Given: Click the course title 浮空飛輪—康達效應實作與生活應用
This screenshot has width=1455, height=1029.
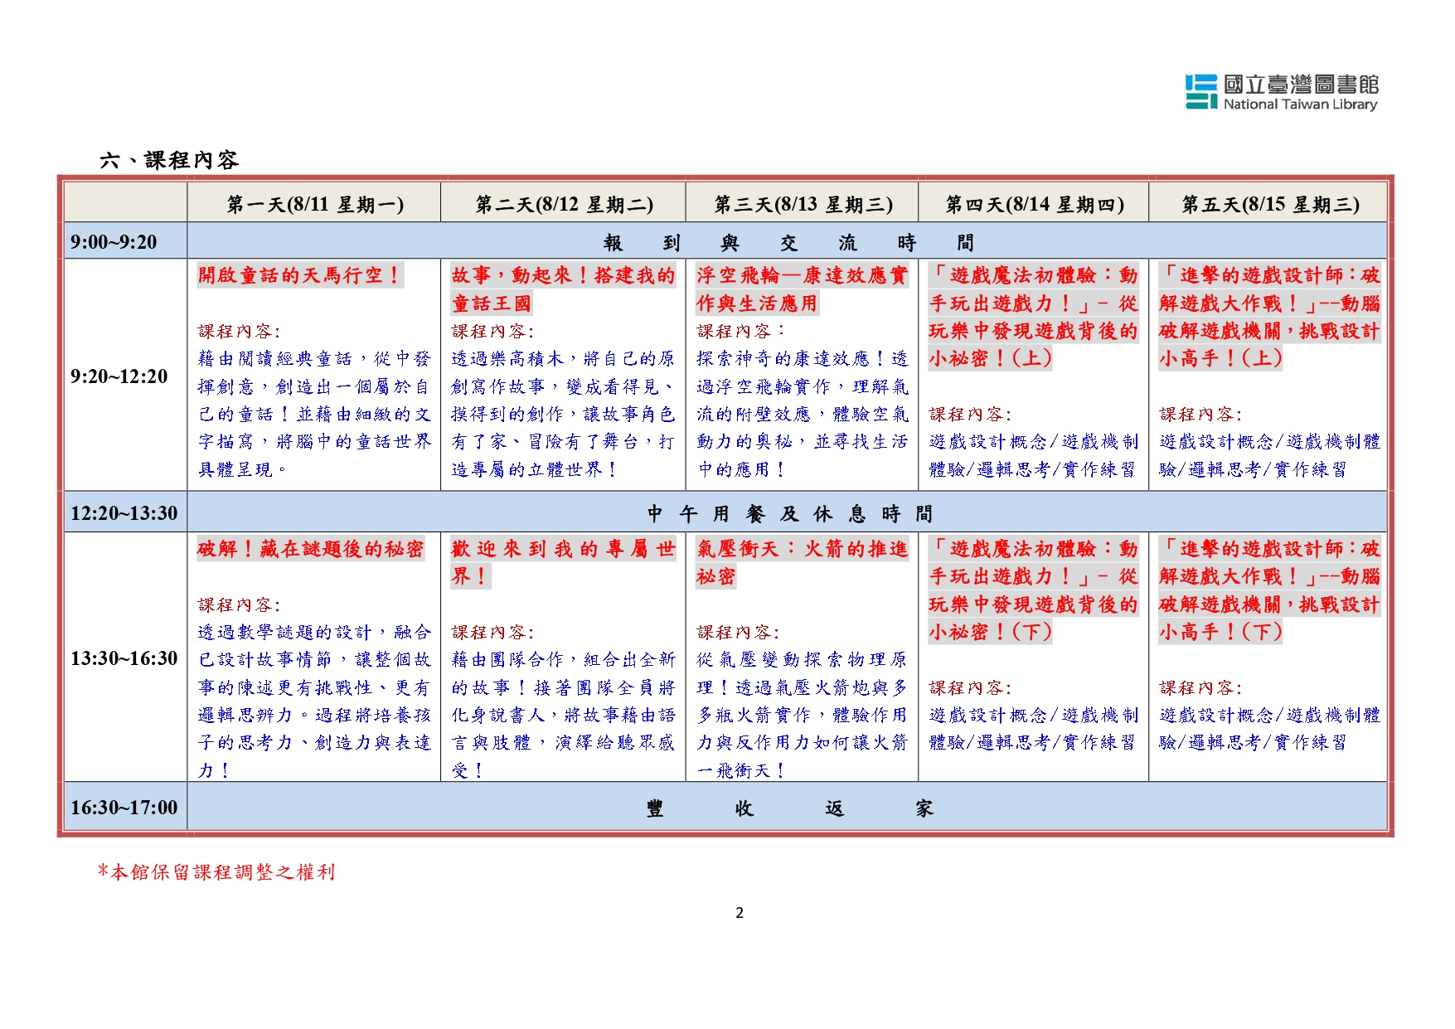Looking at the screenshot, I should (x=801, y=289).
